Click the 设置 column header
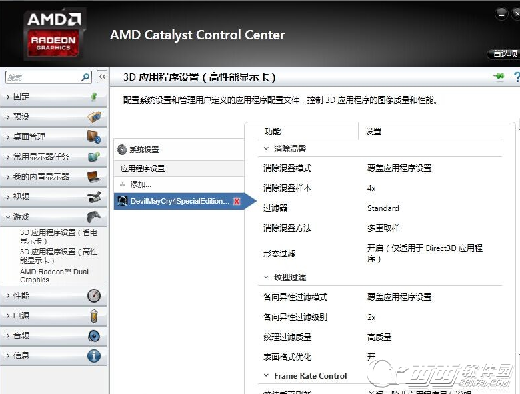Image resolution: width=520 pixels, height=394 pixels. pyautogui.click(x=373, y=132)
